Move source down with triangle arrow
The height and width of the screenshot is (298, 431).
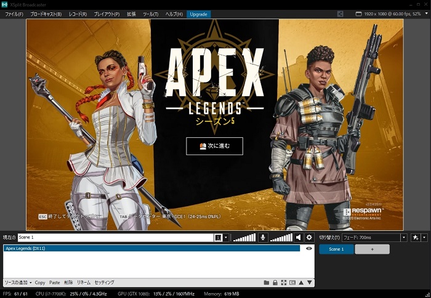click(x=310, y=283)
